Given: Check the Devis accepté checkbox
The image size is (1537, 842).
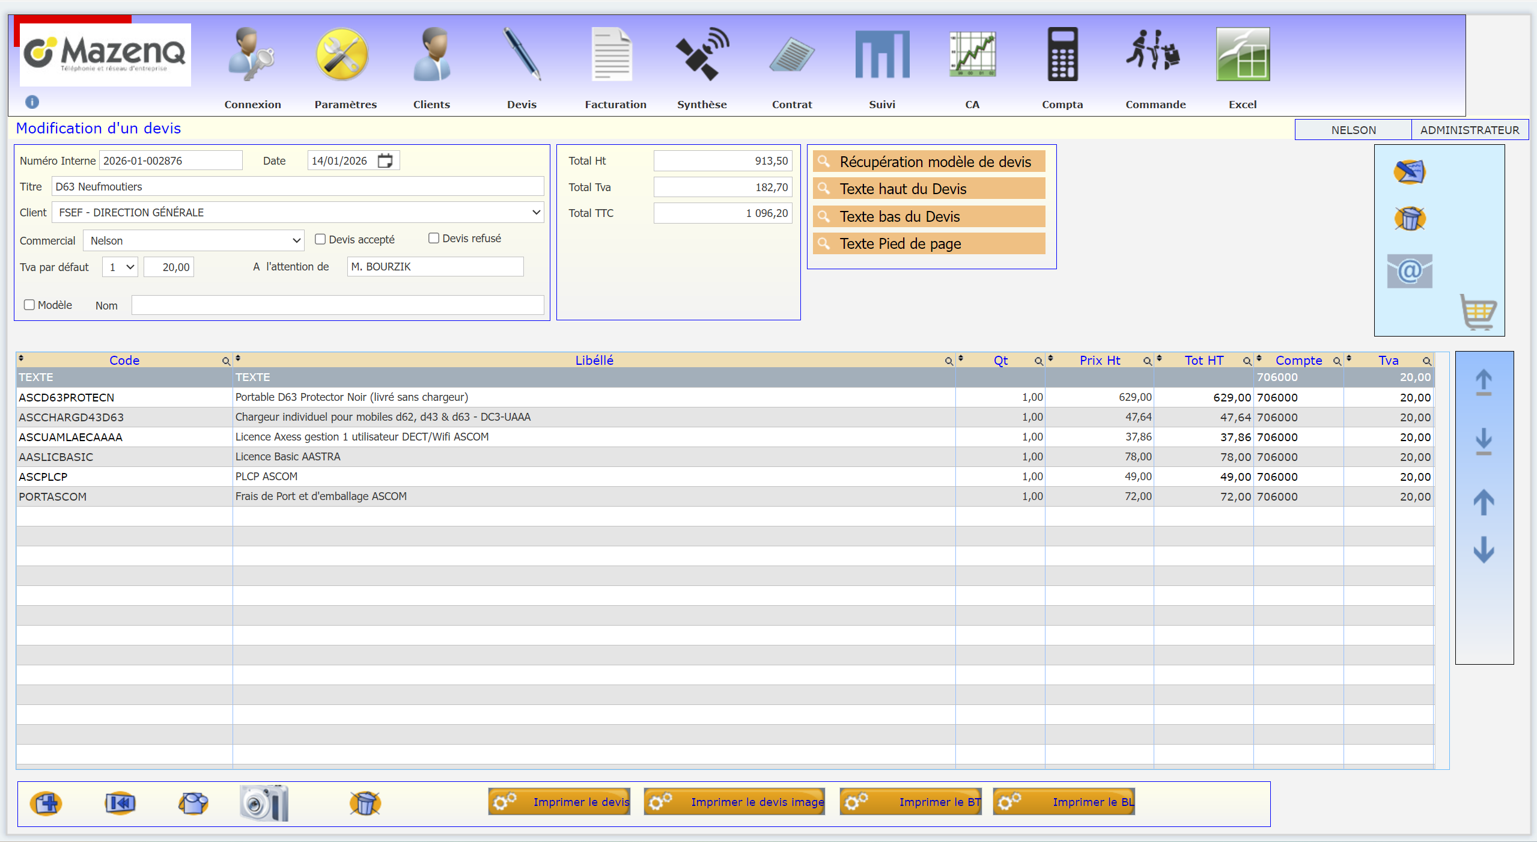Looking at the screenshot, I should click(320, 239).
